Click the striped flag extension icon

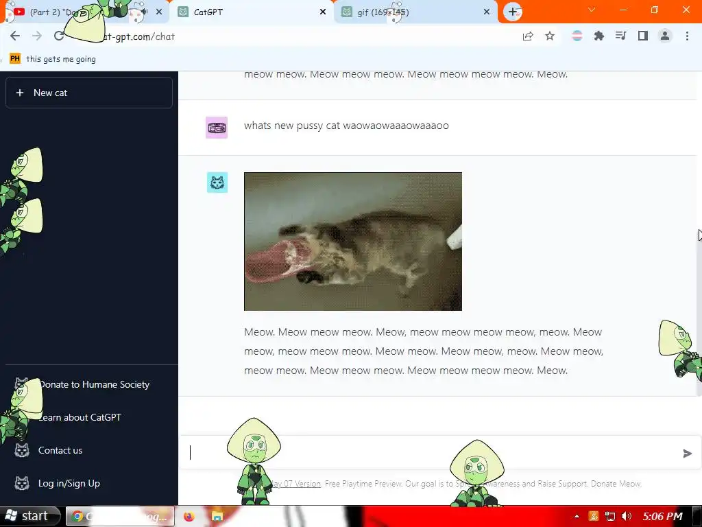[x=577, y=36]
